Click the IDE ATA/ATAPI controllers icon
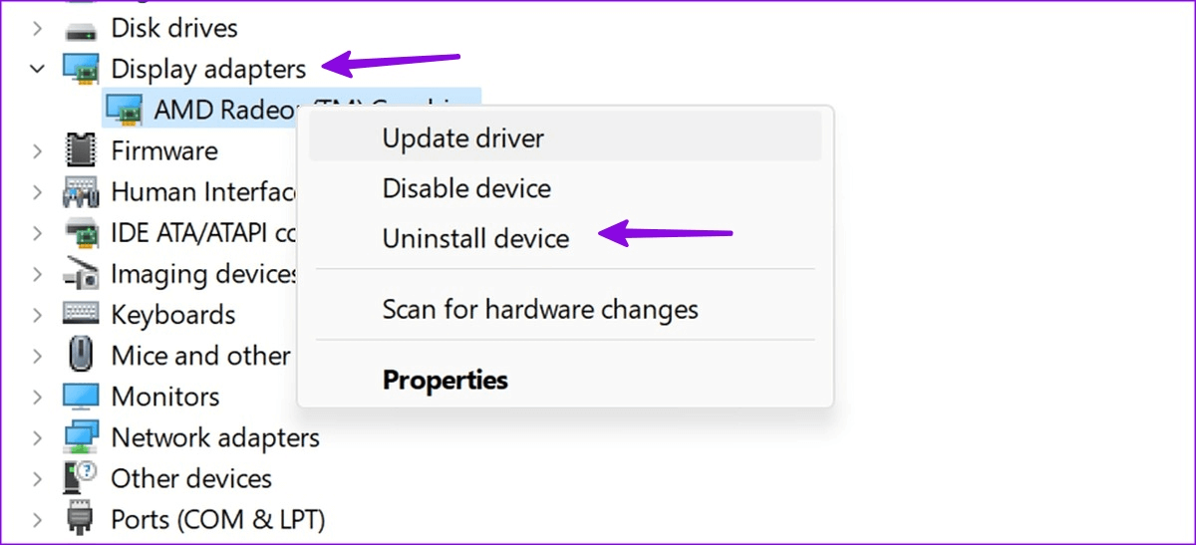The image size is (1196, 545). click(81, 232)
